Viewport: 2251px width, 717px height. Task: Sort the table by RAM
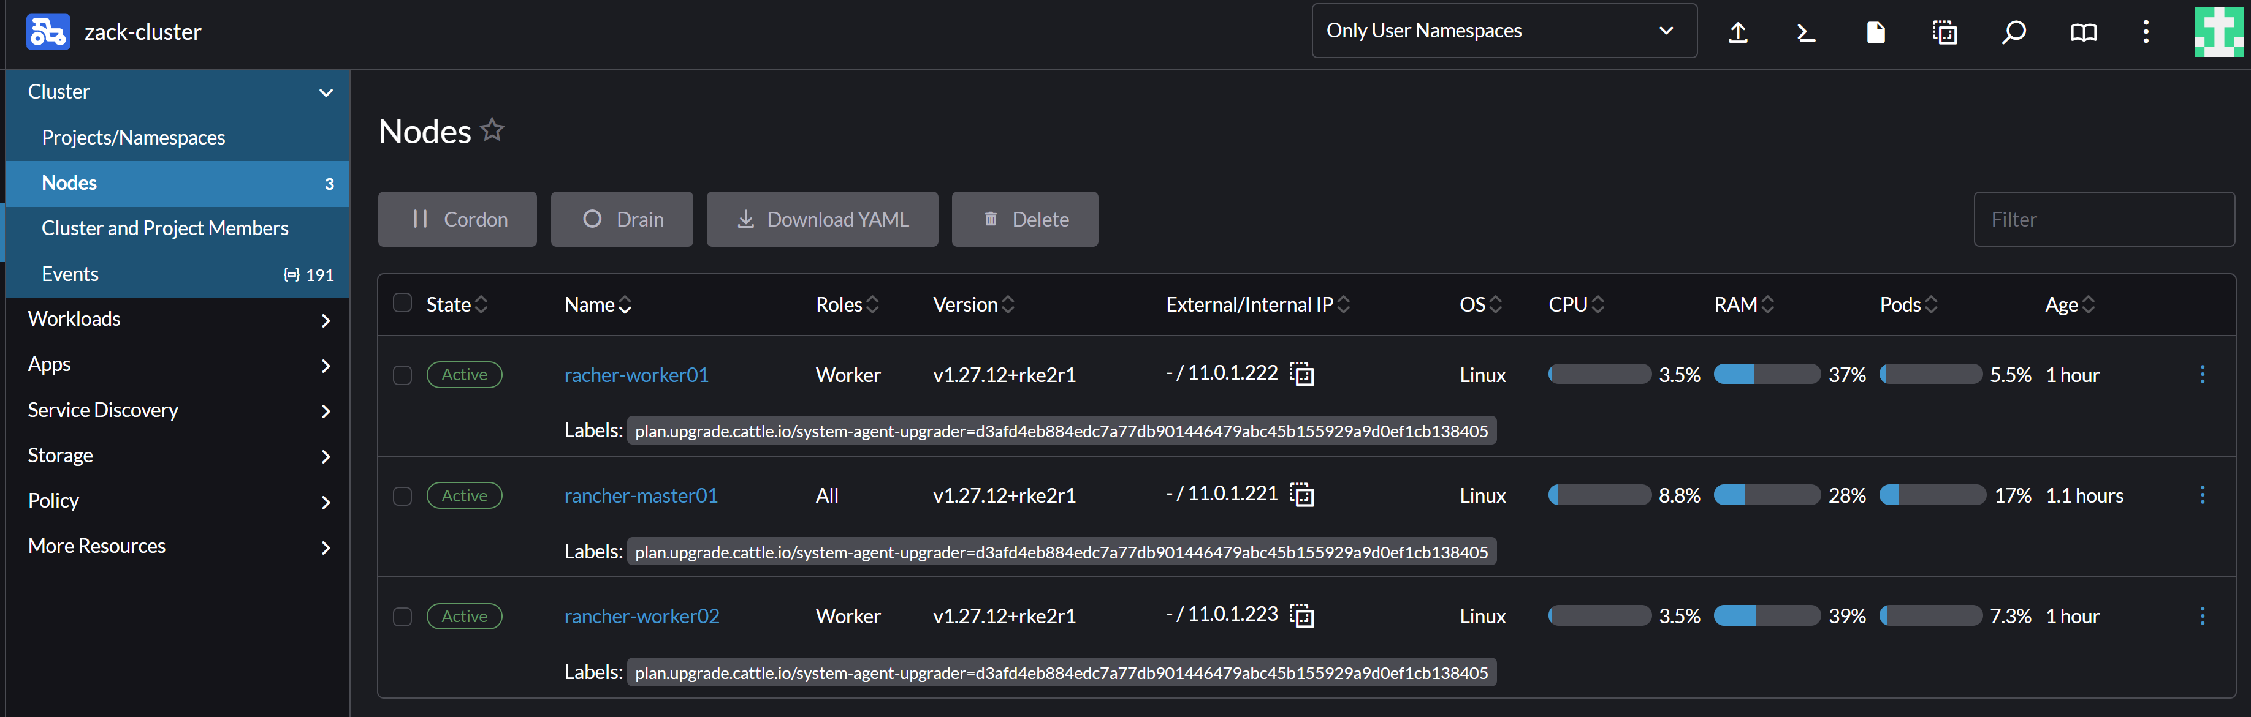[x=1744, y=304]
